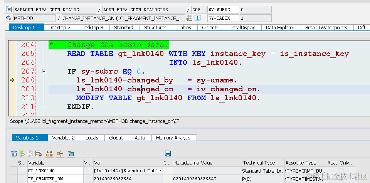This screenshot has width=370, height=183.
Task: Click the blue information icon
Action: click(x=197, y=18)
